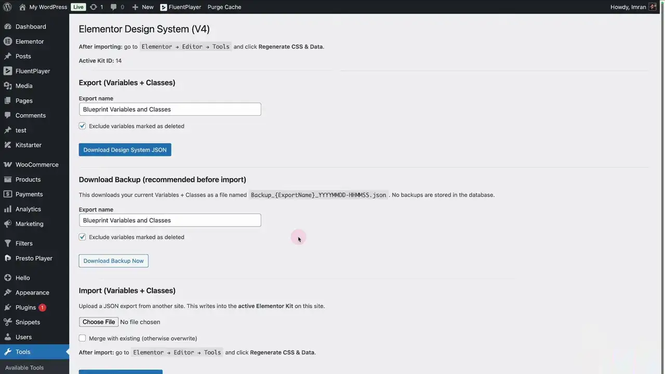The image size is (665, 374).
Task: Open the Howdy, Imran account menu
Action: (628, 7)
